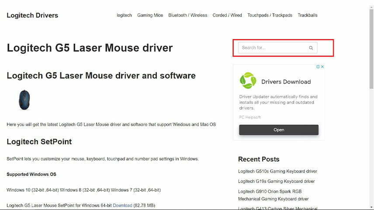The width and height of the screenshot is (374, 210).
Task: Open Logitech G510s Gaming Keyboard driver post
Action: coord(277,171)
